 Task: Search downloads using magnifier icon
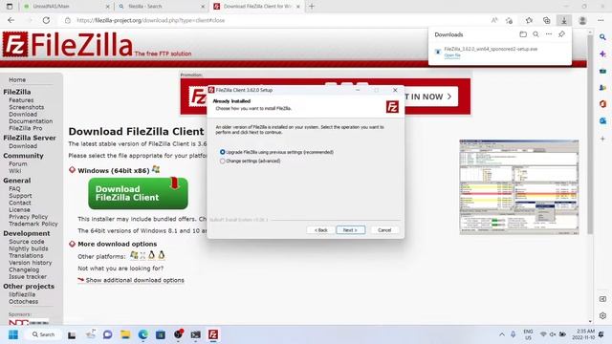[535, 34]
